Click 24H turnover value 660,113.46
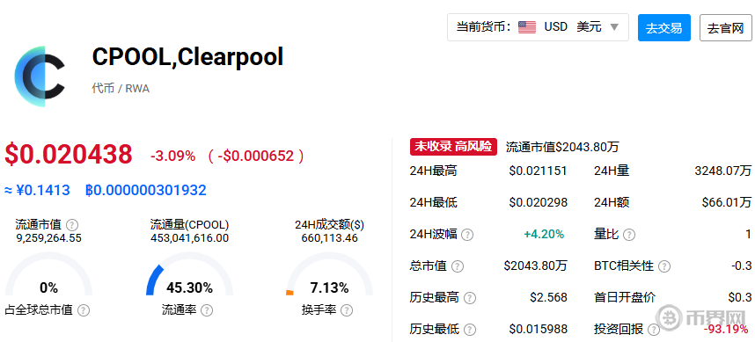The image size is (755, 342). point(329,237)
